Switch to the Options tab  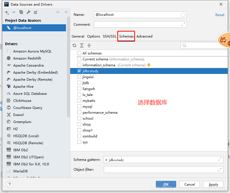click(x=94, y=36)
